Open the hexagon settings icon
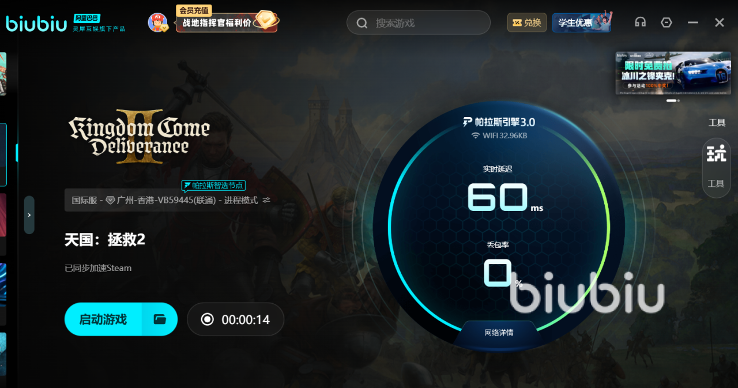Screen dimensions: 738x388 [667, 22]
